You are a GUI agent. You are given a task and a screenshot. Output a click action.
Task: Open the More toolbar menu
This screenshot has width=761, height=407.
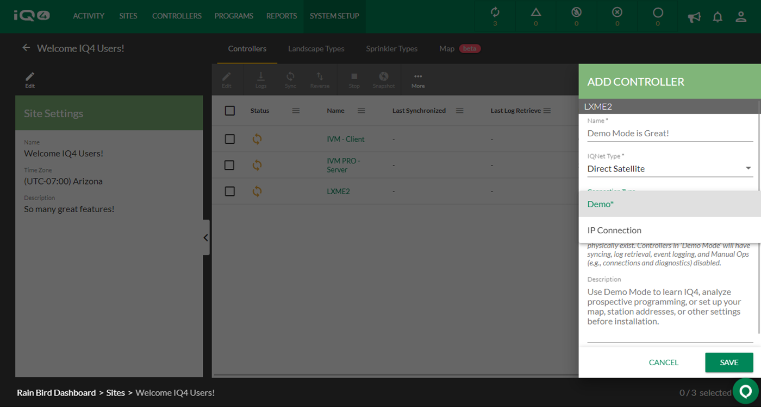[x=418, y=80]
